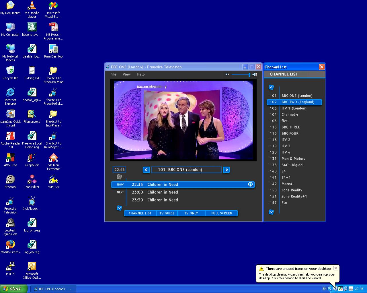
Task: Select channel 116 BBC FOUR
Action: pyautogui.click(x=294, y=134)
